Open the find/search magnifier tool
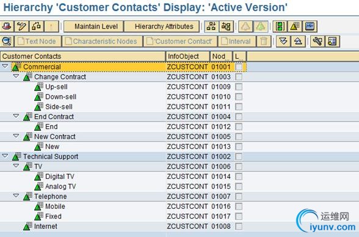 click(x=7, y=42)
